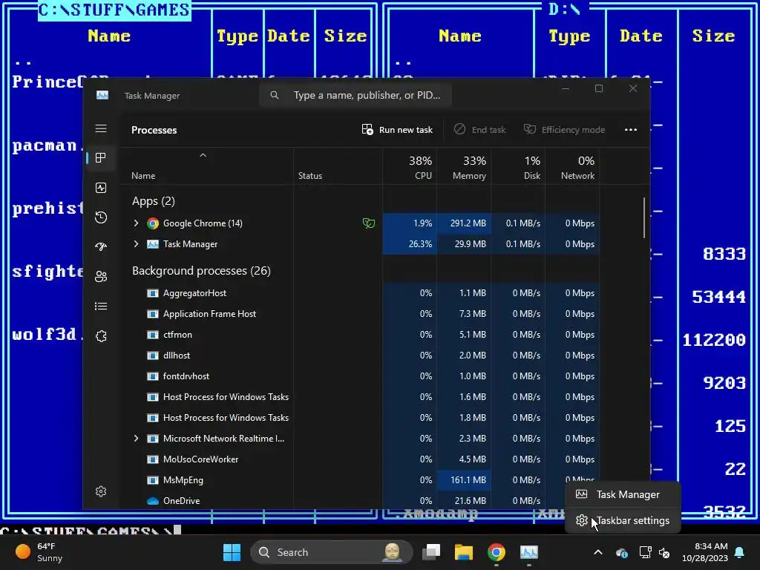The height and width of the screenshot is (570, 760).
Task: Expand Microsoft Network Realtime process group
Action: [x=136, y=438]
